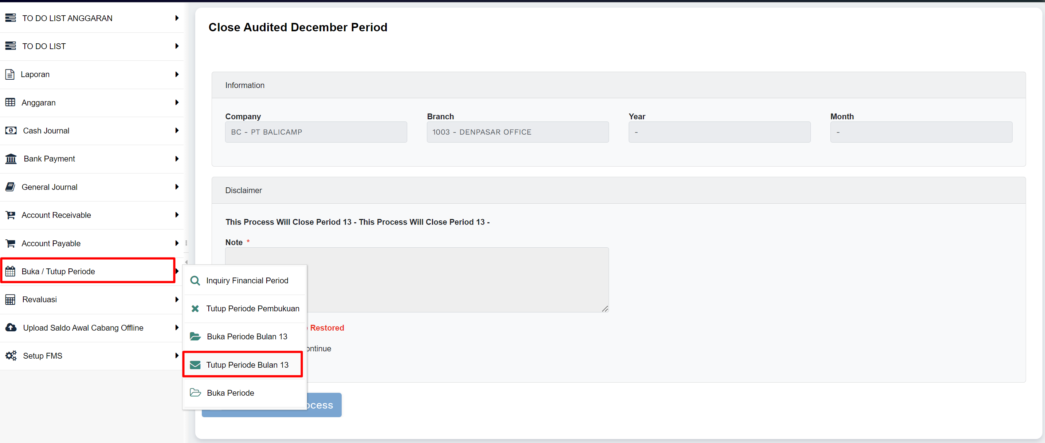Click the Upload Saldo Awal cloud icon
The width and height of the screenshot is (1045, 443).
(x=11, y=327)
